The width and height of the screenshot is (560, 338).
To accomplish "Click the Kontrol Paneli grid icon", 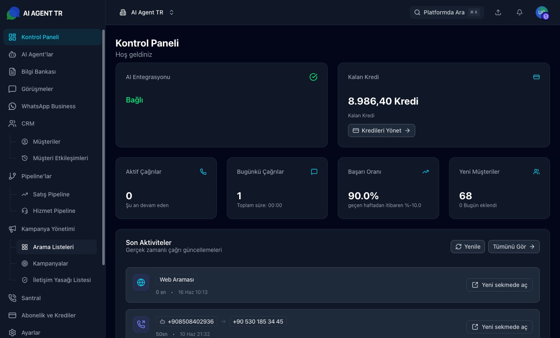I will (12, 37).
